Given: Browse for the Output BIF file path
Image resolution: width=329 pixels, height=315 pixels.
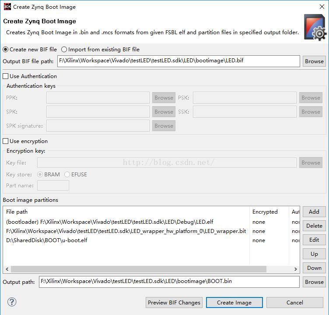Looking at the screenshot, I should pos(314,61).
